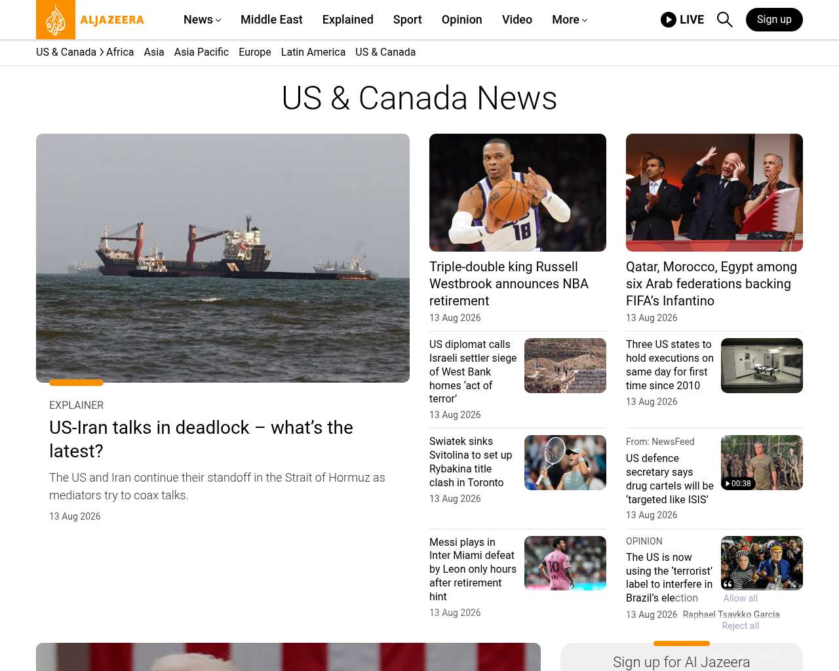Click the Reject all cookies button
Viewport: 839px width, 671px height.
coord(741,626)
